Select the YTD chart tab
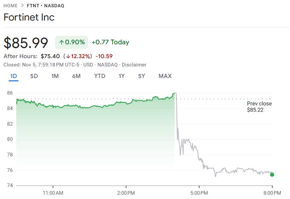 tap(100, 76)
